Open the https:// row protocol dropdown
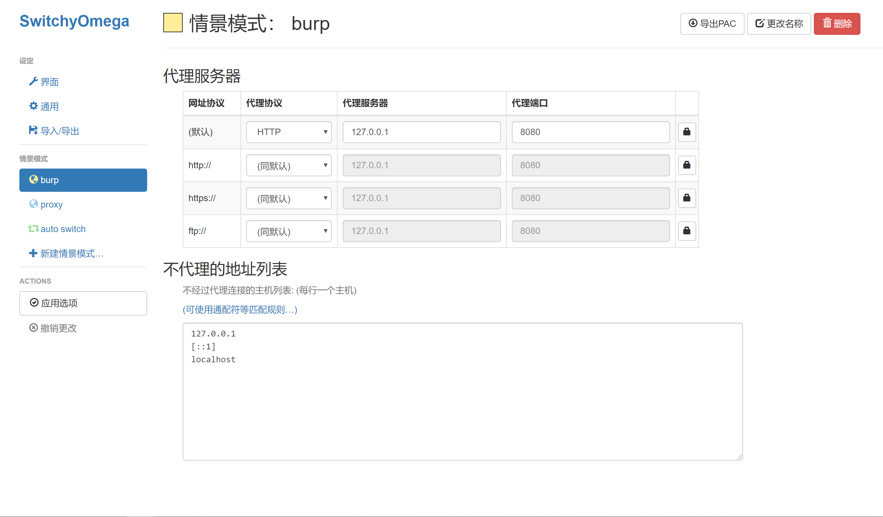The image size is (883, 517). [289, 198]
